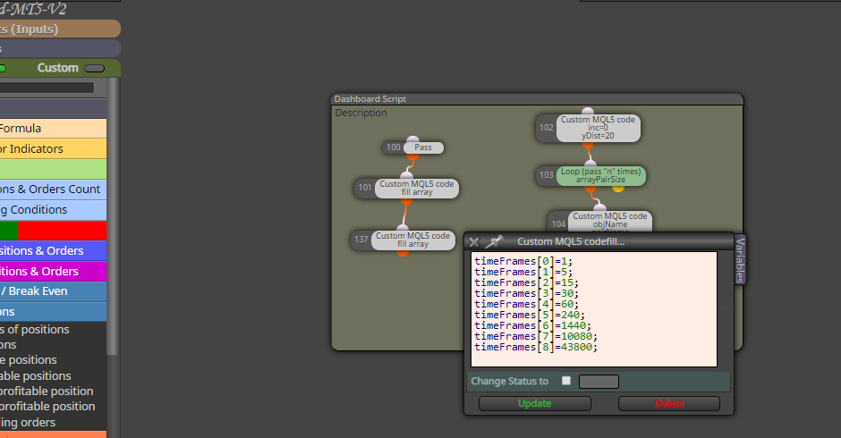Image resolution: width=841 pixels, height=438 pixels.
Task: Open the Change Status dropdown box
Action: click(599, 381)
